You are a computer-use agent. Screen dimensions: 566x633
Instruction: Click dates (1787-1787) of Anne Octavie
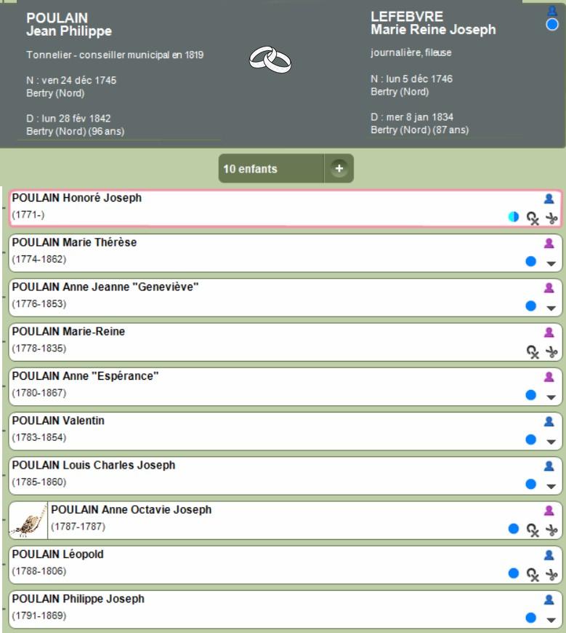click(x=78, y=527)
